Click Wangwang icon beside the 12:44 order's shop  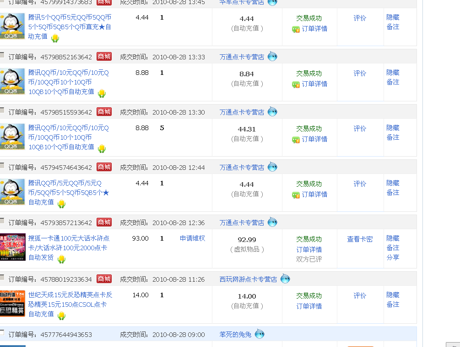[272, 167]
